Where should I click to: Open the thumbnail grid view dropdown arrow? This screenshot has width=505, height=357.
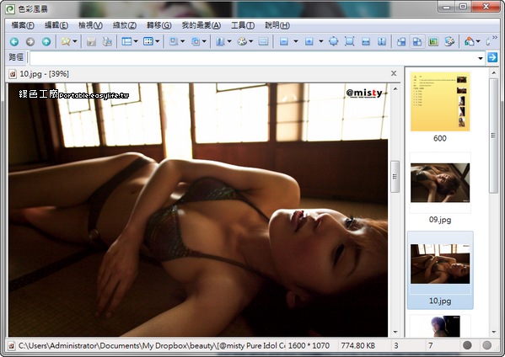[x=157, y=41]
